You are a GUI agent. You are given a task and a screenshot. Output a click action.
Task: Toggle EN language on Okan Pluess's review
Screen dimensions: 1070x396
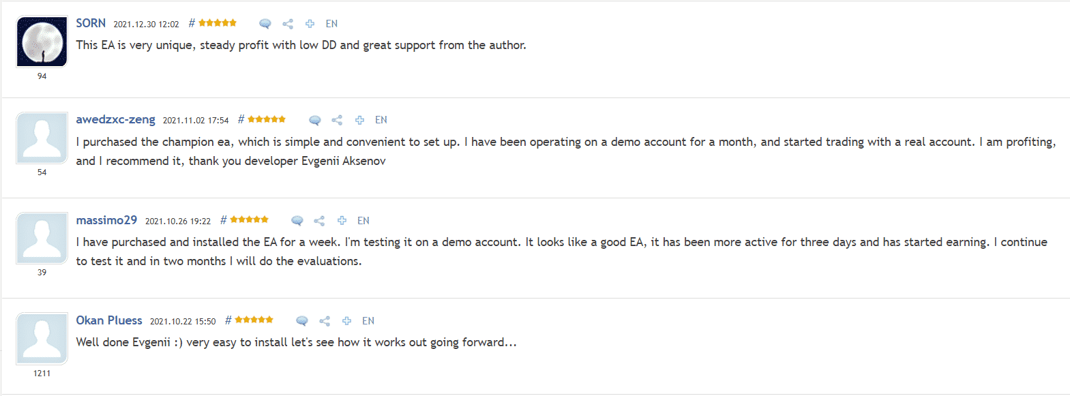coord(368,320)
